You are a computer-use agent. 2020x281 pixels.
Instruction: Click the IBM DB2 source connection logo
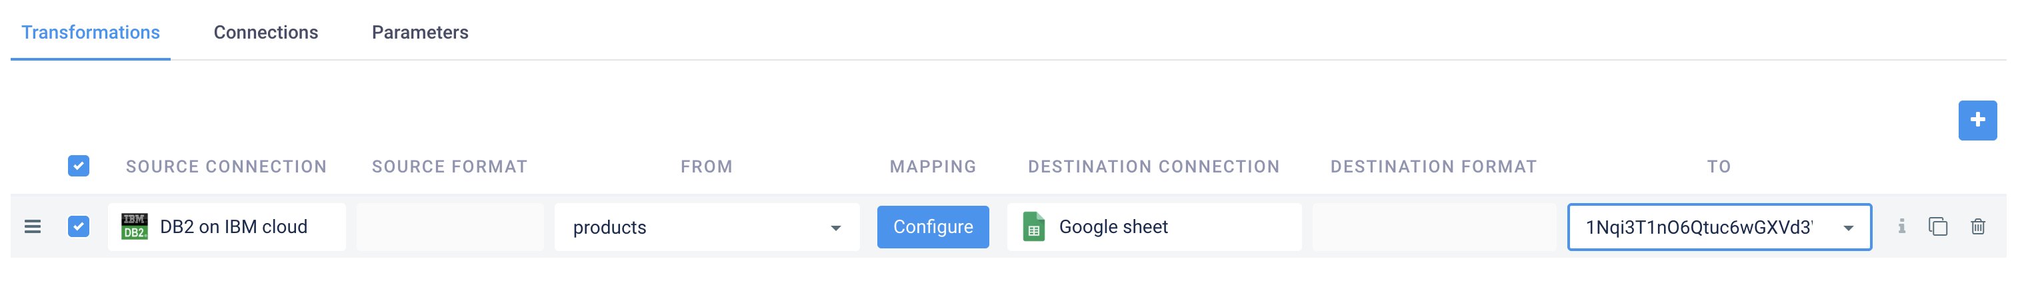134,227
